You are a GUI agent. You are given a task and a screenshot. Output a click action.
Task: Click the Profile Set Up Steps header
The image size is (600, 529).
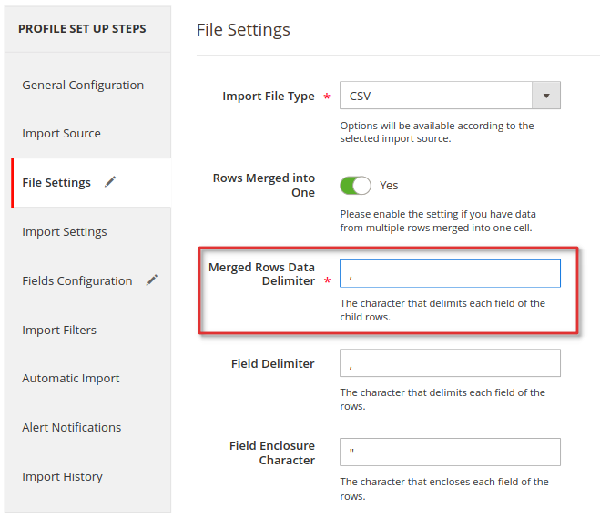click(x=82, y=29)
